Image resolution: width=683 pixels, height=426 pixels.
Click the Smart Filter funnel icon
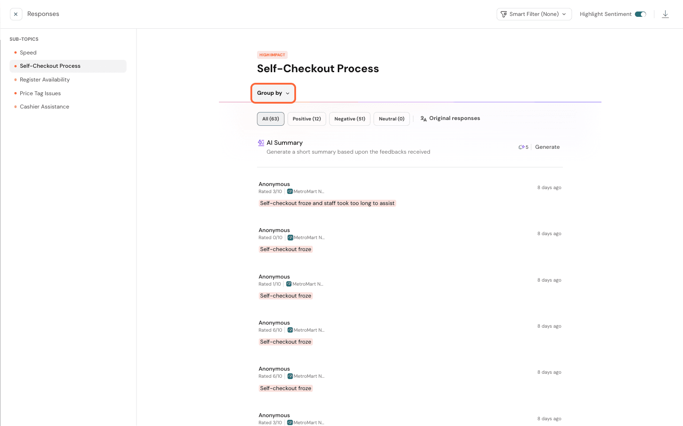pos(504,14)
